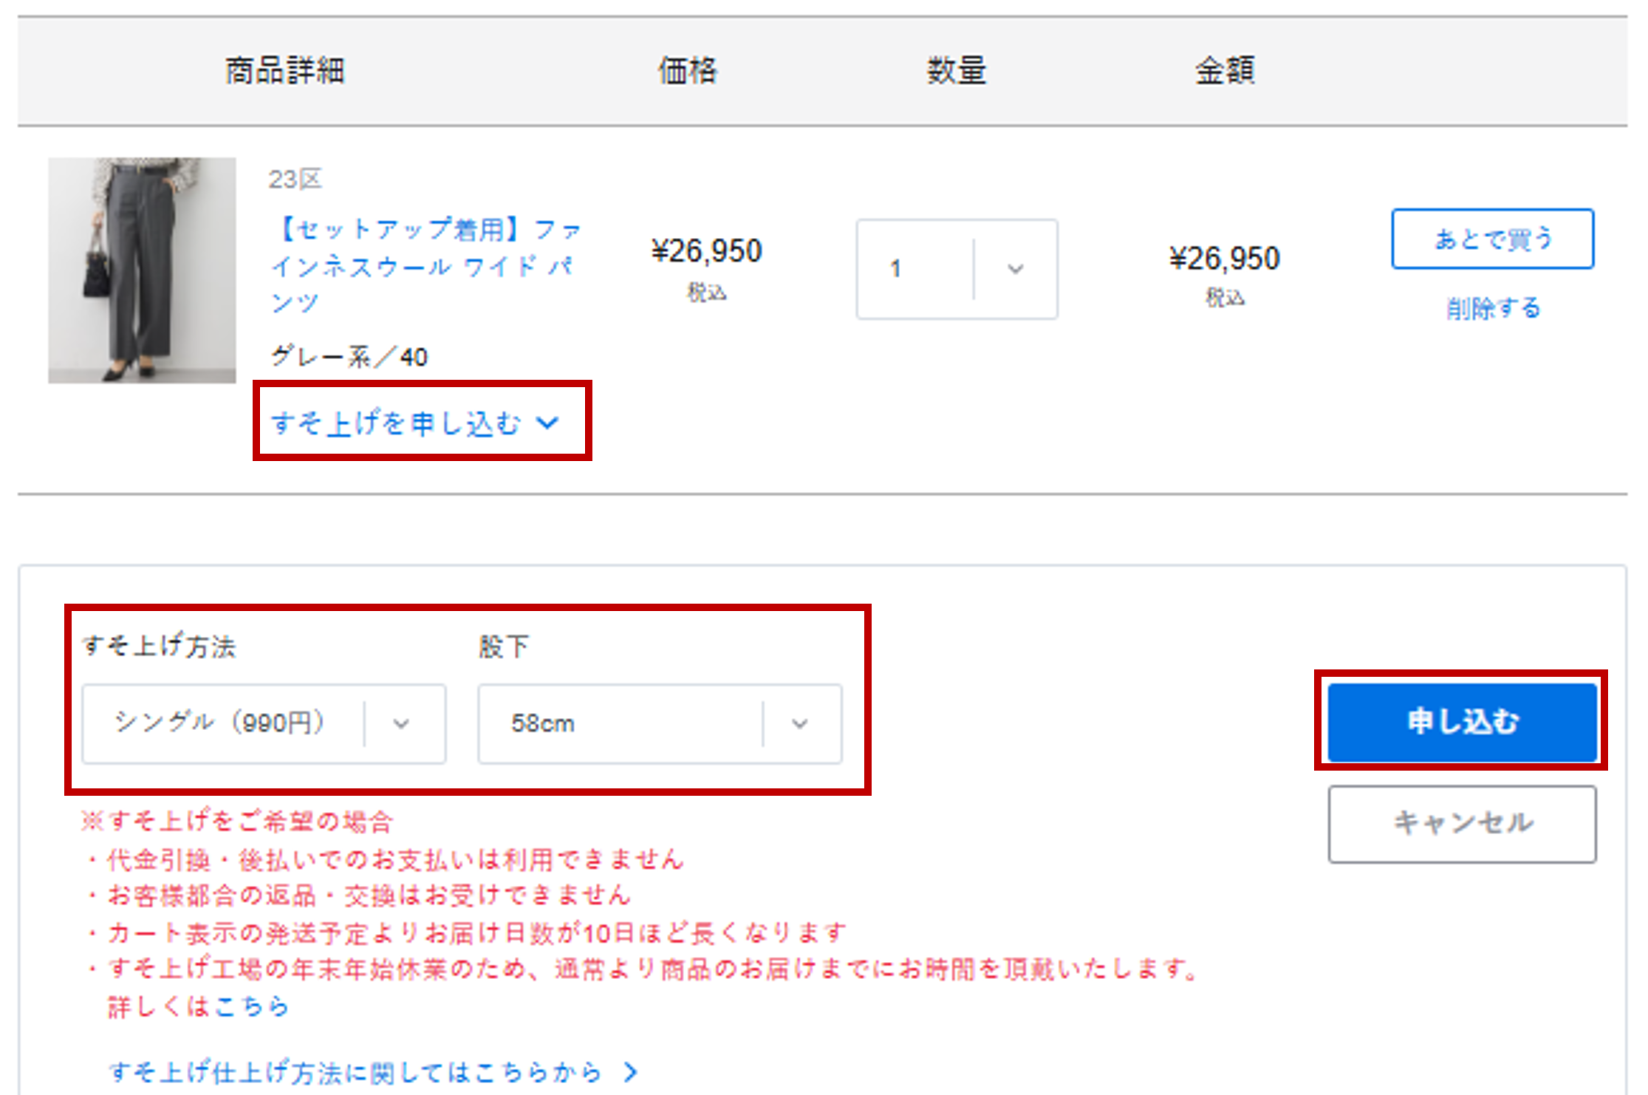Click the quantity dropdown arrow icon
The image size is (1648, 1095).
[x=1016, y=269]
